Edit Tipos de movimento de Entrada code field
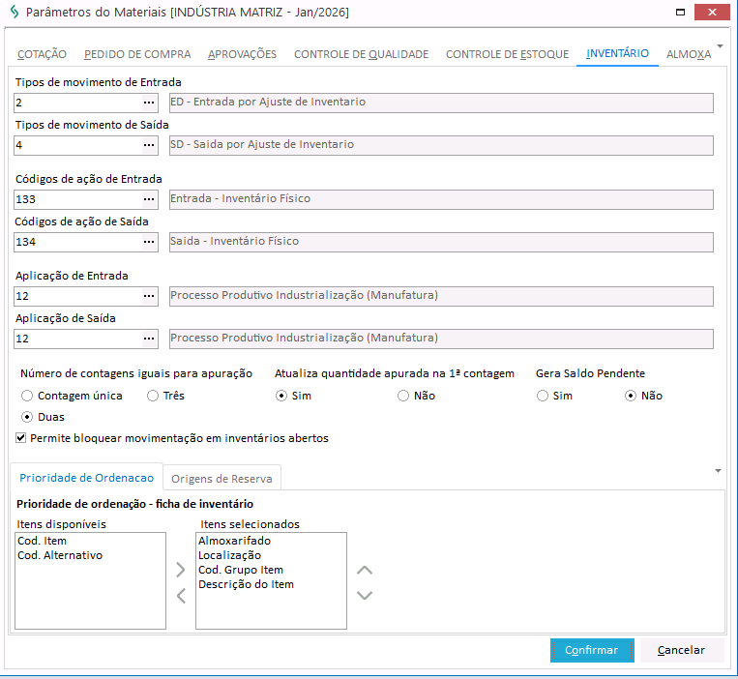Screen dimensions: 738x679 78,103
